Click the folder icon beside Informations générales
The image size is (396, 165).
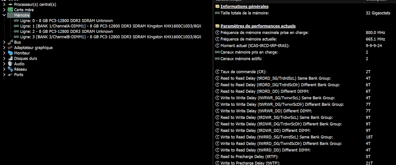(217, 7)
